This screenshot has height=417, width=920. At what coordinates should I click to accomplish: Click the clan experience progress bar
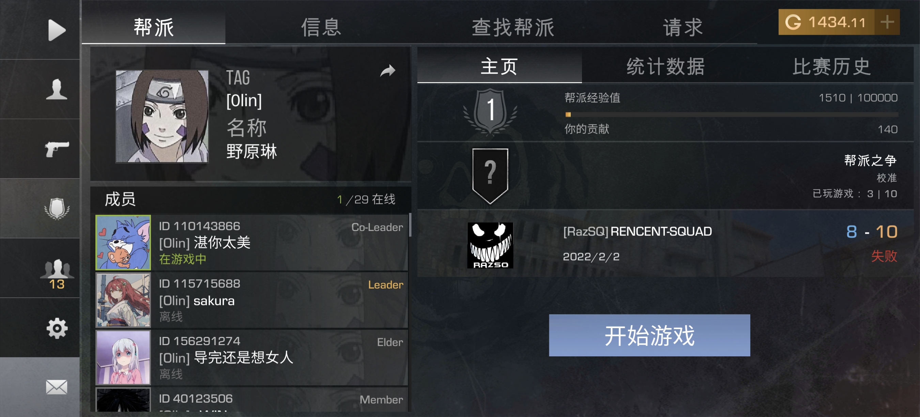pyautogui.click(x=731, y=114)
